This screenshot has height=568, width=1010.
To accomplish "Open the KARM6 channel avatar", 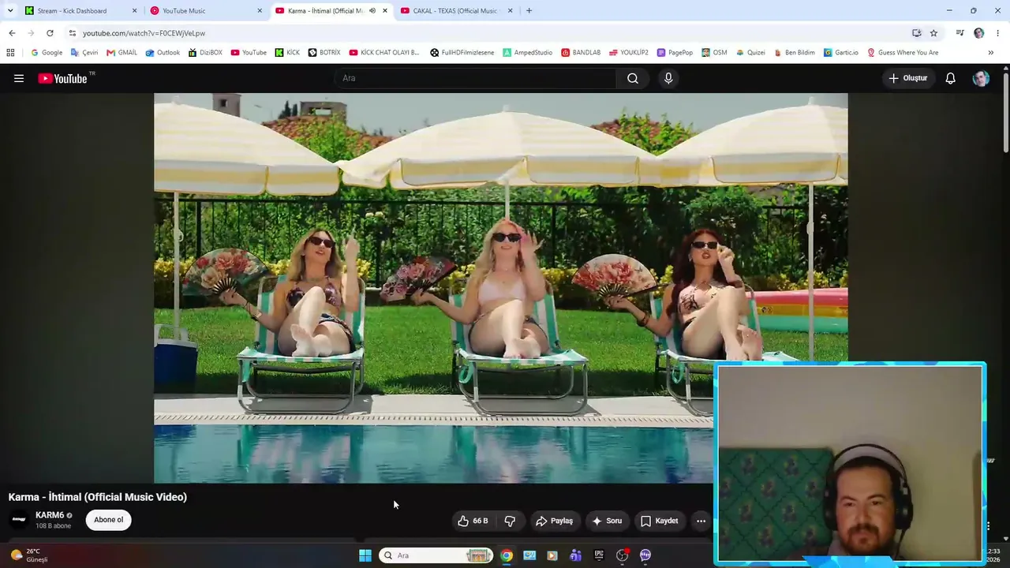I will pos(19,520).
